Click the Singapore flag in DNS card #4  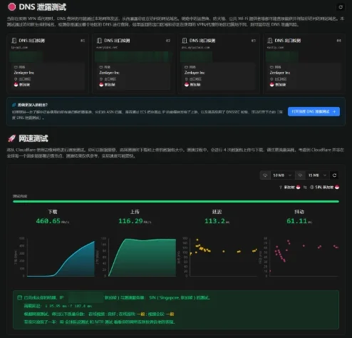tap(271, 85)
